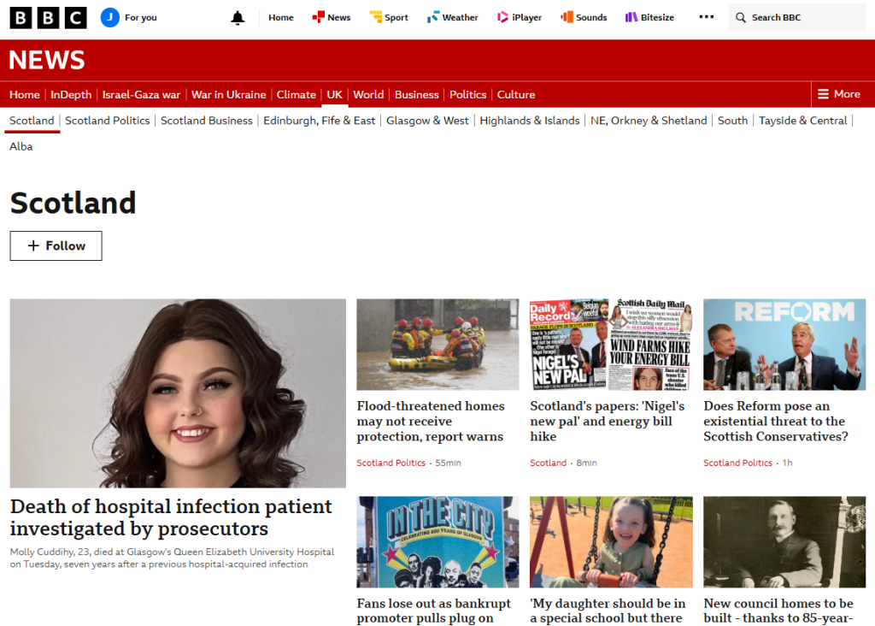Read the hospital infection patient death headline
875x626 pixels.
click(x=171, y=517)
